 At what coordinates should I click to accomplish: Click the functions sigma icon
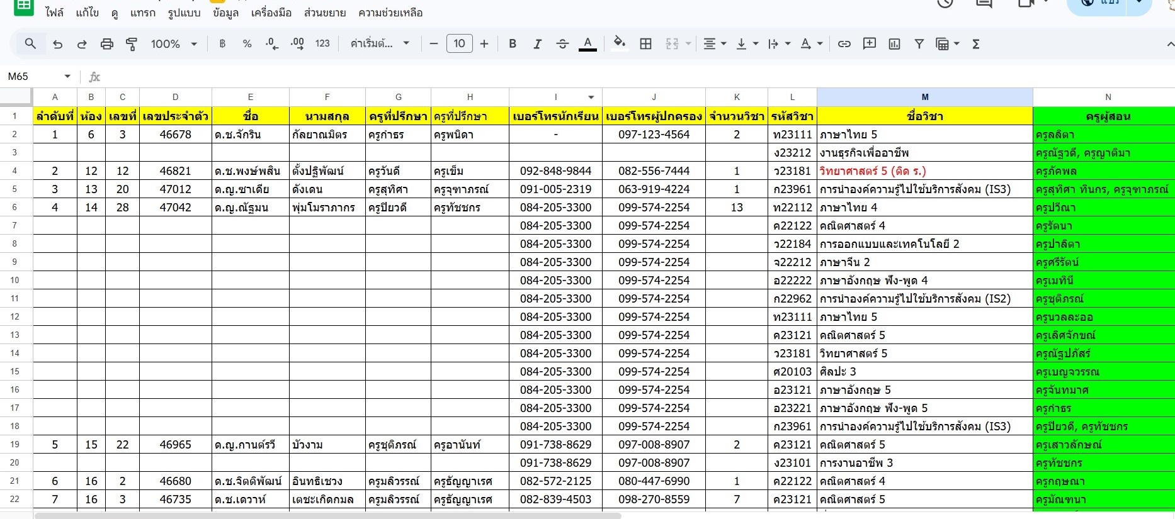[x=976, y=44]
